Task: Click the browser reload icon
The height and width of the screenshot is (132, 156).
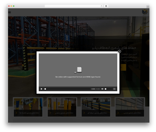Action: (x=101, y=6)
